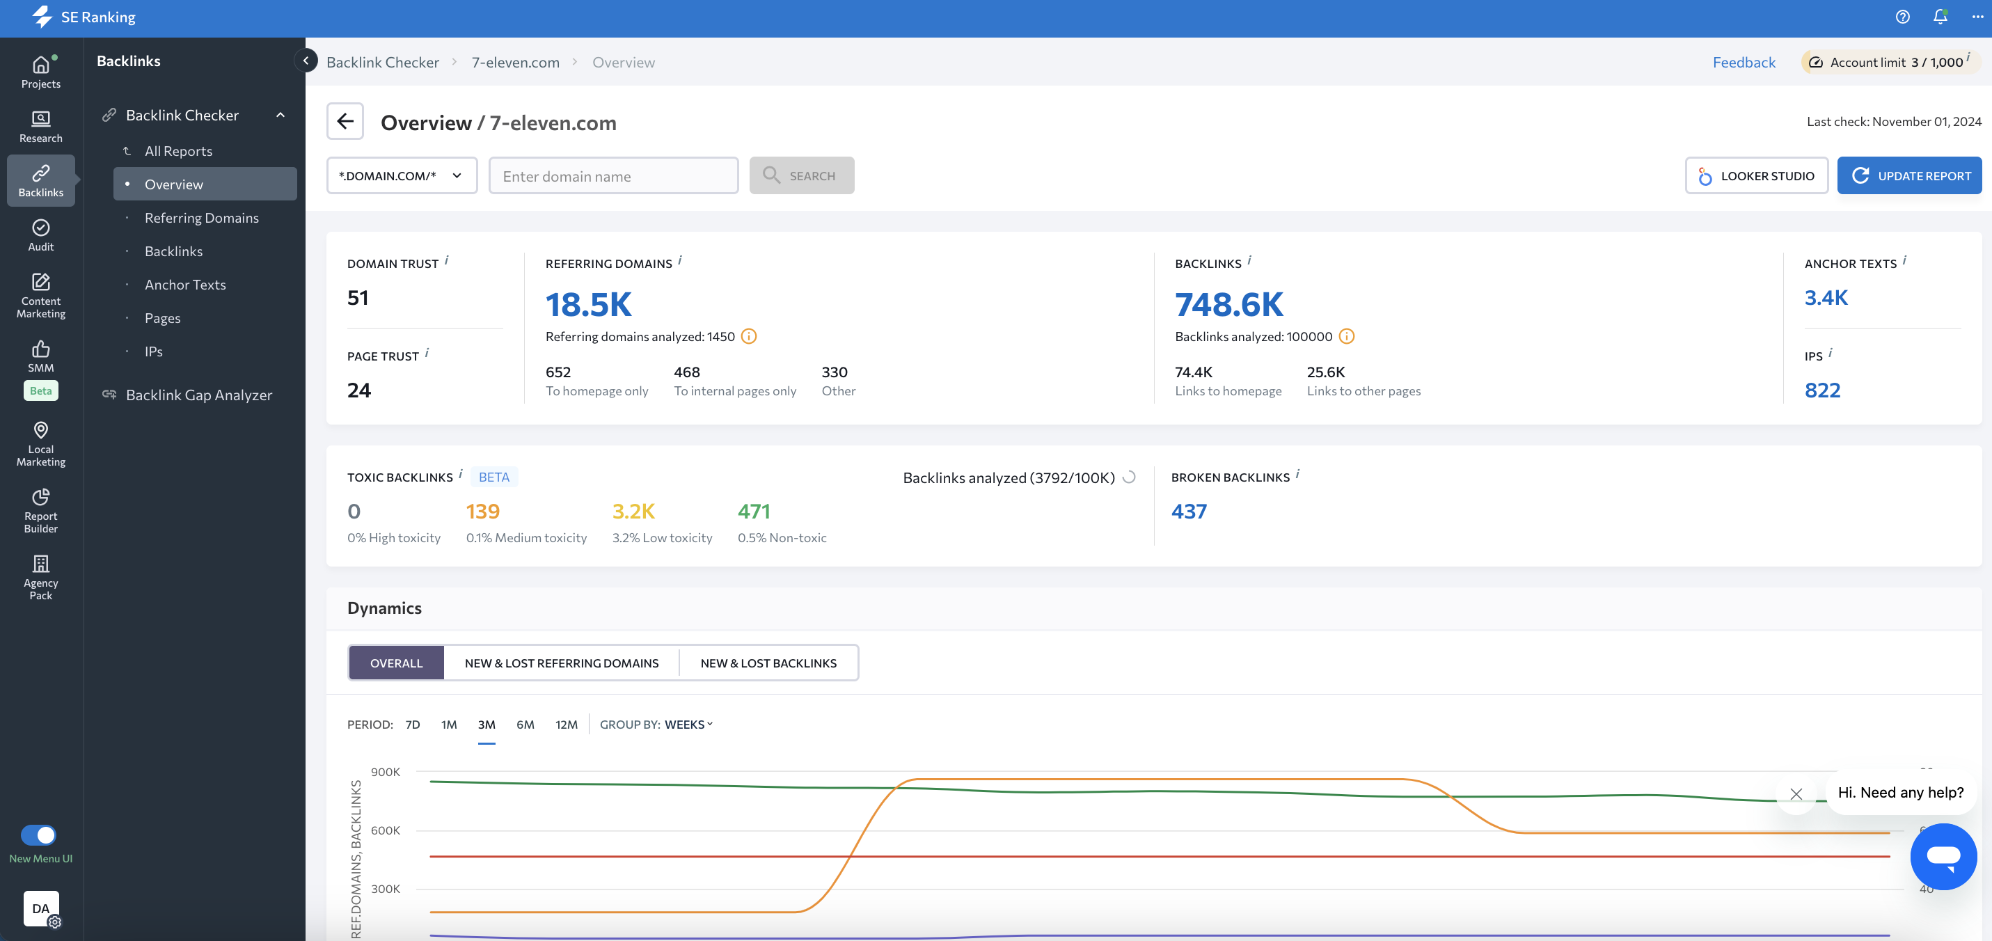The height and width of the screenshot is (941, 1992).
Task: Open the chat support bubble icon
Action: [x=1943, y=856]
